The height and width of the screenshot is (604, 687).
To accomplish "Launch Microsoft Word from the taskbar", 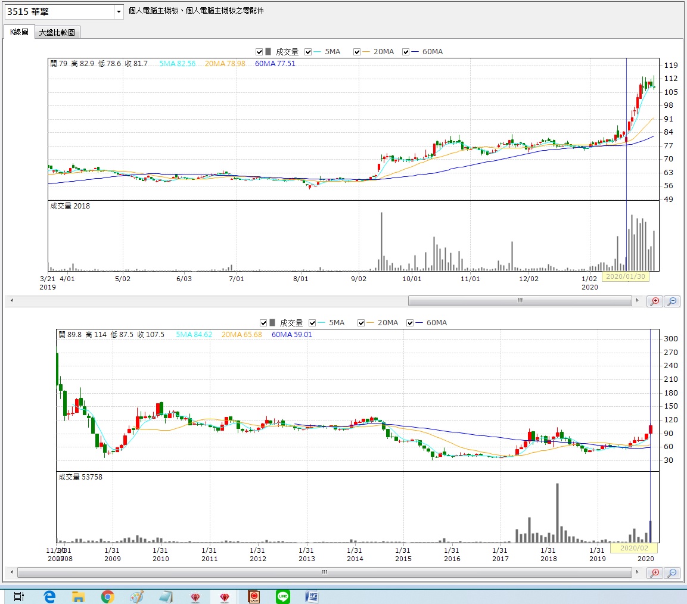I will [312, 596].
